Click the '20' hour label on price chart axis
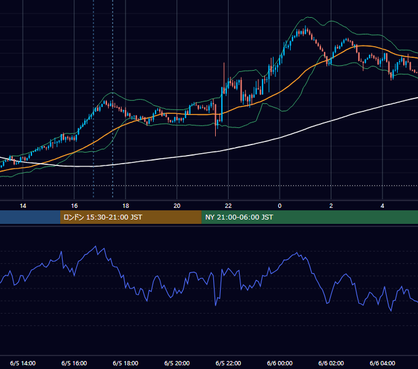Image resolution: width=418 pixels, height=369 pixels. pos(177,206)
